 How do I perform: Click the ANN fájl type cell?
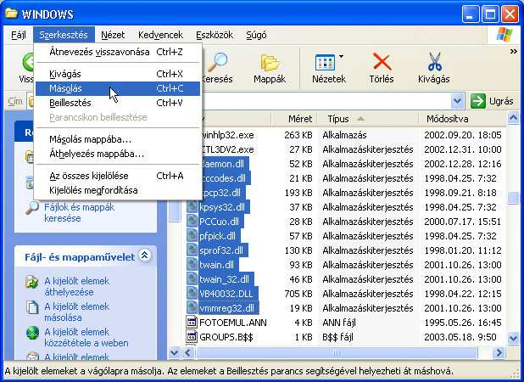coord(339,323)
